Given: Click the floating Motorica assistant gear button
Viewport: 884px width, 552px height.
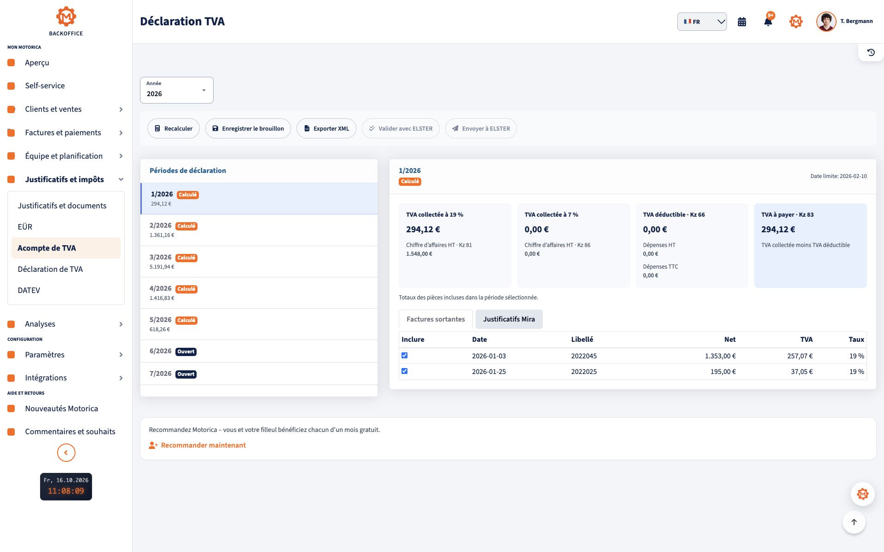Looking at the screenshot, I should click(x=862, y=494).
